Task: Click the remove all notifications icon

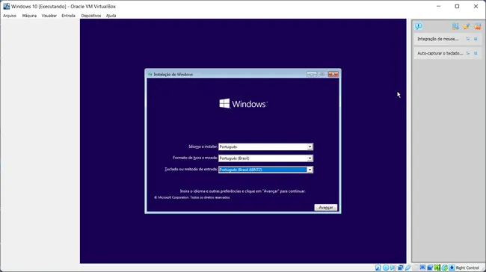Action: 477,26
